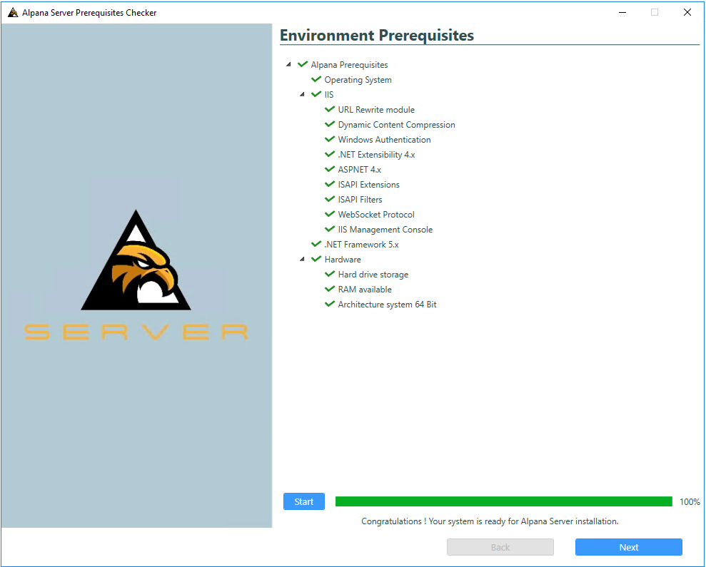Click the green progress bar

(504, 501)
